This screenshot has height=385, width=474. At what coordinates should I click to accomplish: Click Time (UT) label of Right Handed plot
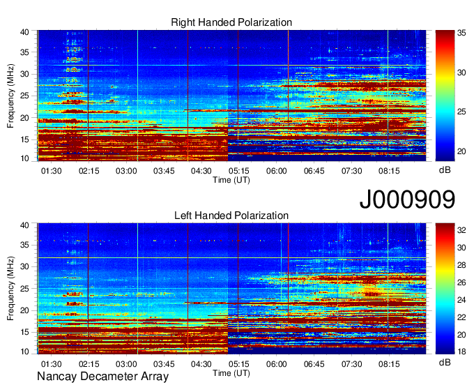pos(231,180)
